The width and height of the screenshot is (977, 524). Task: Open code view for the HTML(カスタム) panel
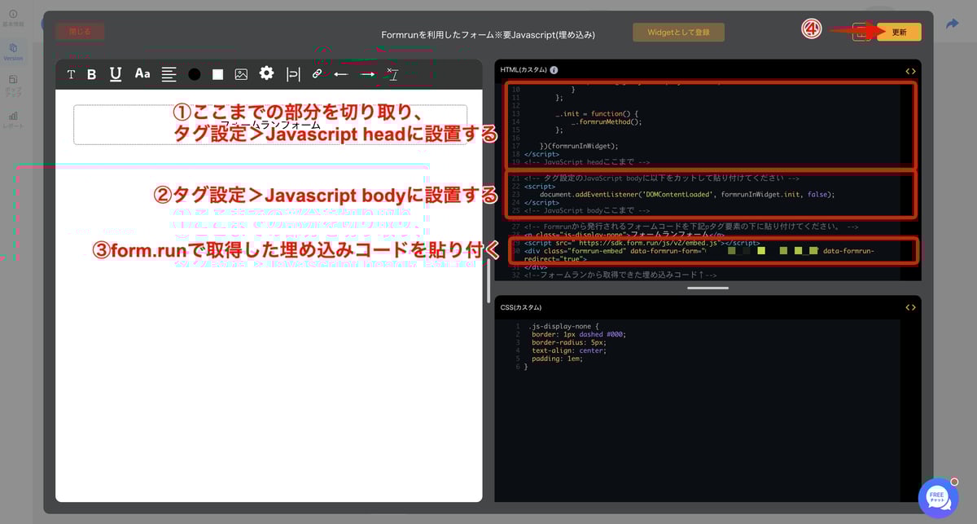click(x=911, y=69)
